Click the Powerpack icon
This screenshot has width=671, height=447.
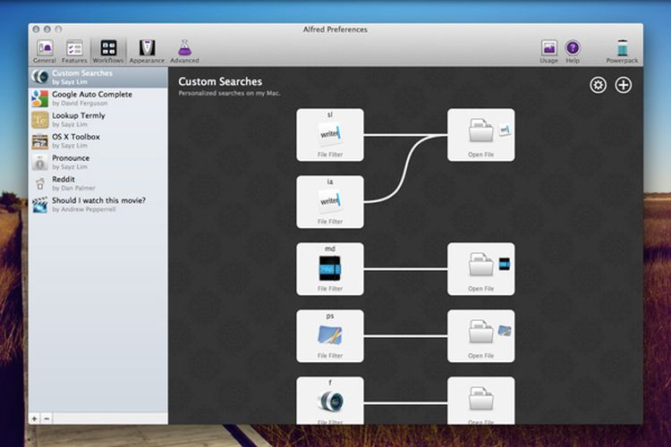point(622,49)
